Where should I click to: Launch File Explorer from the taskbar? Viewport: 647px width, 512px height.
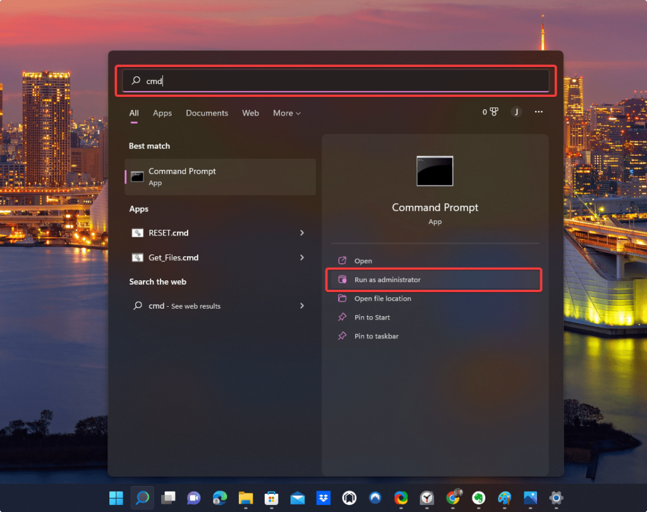(x=245, y=497)
